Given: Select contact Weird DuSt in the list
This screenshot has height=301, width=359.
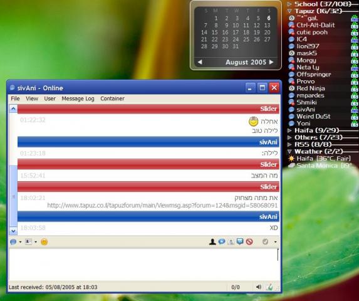Looking at the screenshot, I should (313, 117).
